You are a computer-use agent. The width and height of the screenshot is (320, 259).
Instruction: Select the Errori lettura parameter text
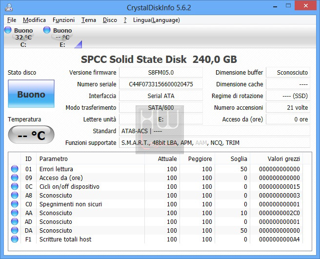tap(56, 169)
